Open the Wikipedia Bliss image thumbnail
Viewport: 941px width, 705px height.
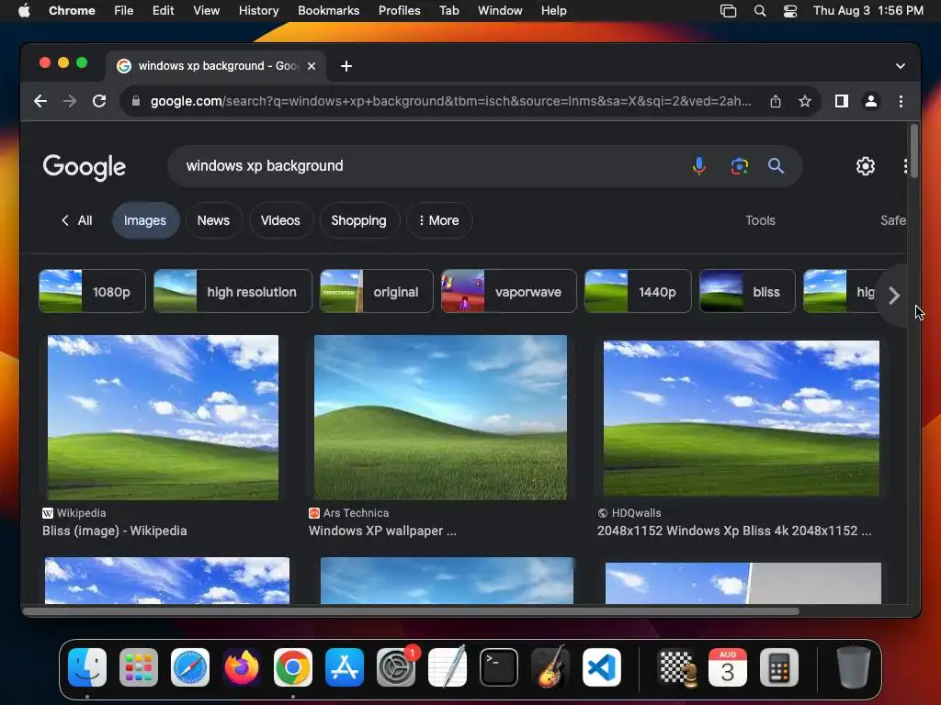[163, 418]
